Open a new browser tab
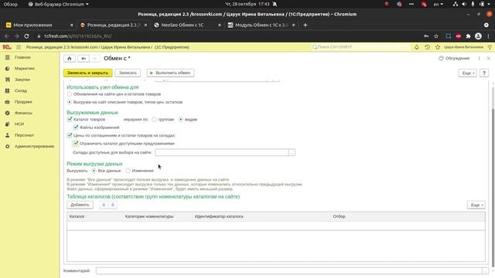 (x=305, y=25)
